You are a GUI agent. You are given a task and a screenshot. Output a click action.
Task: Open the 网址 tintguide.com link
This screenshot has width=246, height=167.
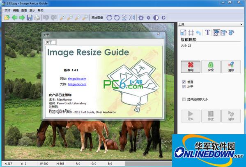click(77, 79)
